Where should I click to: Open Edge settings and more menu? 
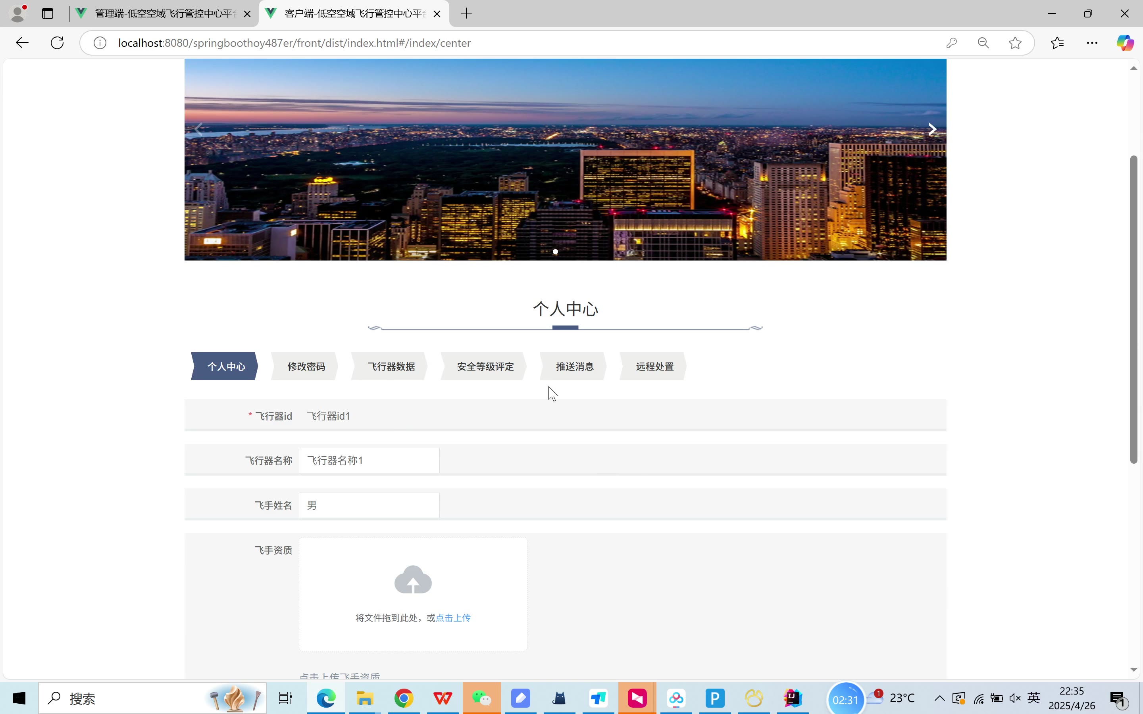coord(1091,43)
